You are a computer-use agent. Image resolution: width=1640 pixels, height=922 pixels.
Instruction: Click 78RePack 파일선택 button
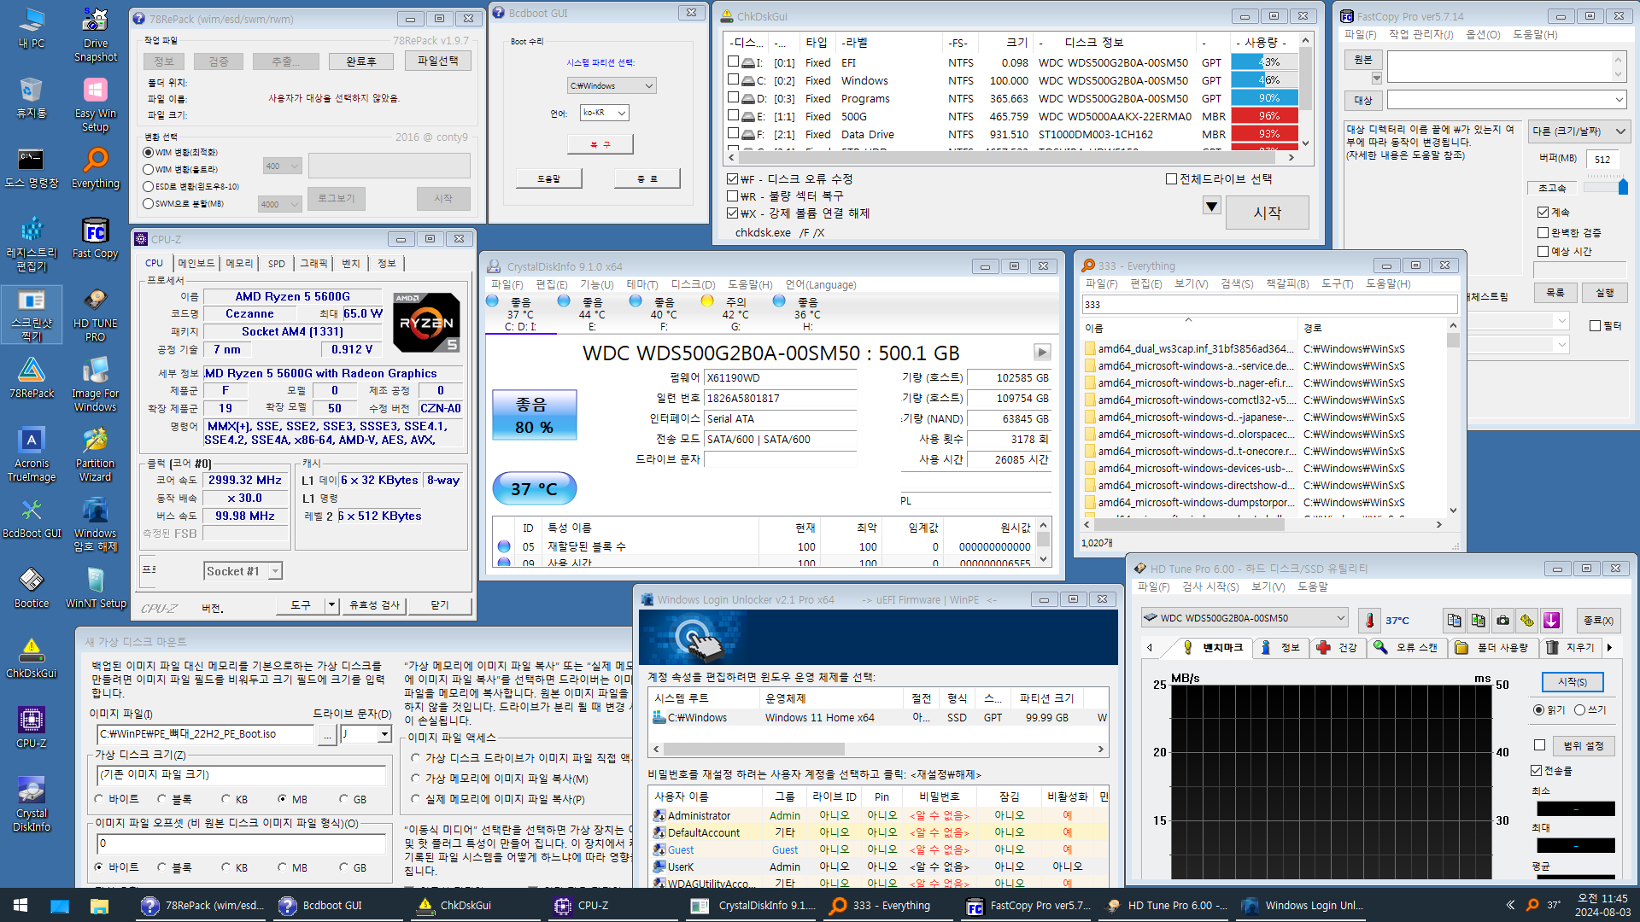point(437,61)
